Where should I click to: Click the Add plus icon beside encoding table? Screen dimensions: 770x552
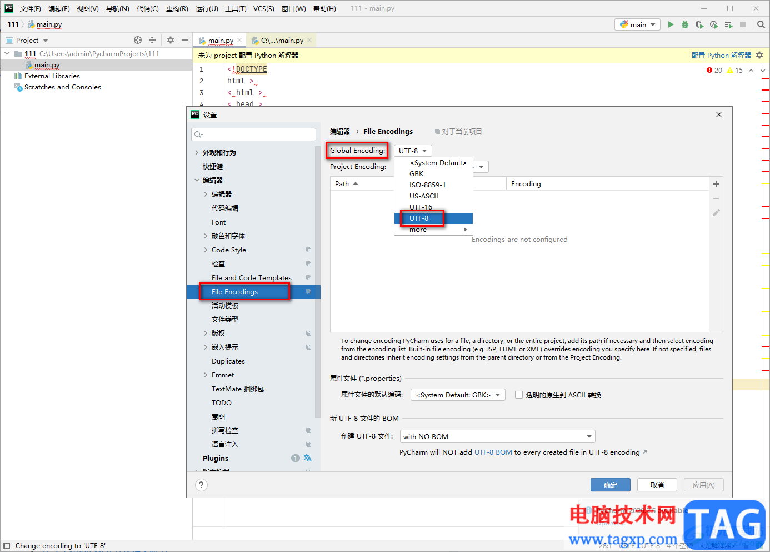coord(716,184)
